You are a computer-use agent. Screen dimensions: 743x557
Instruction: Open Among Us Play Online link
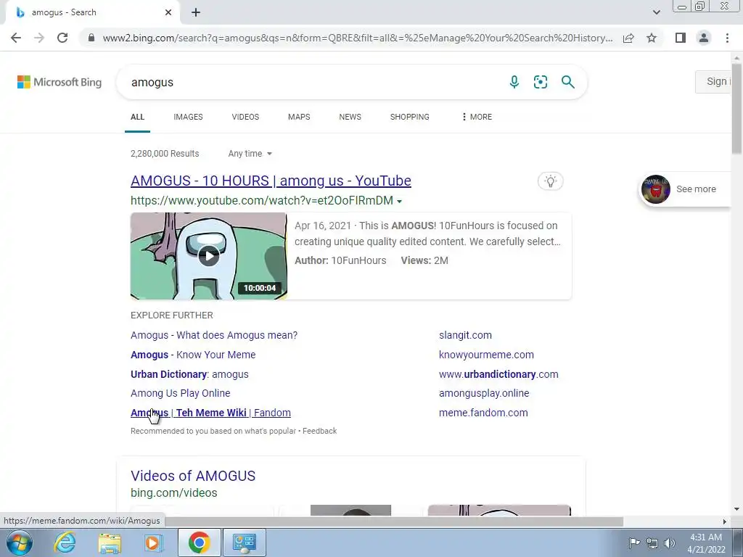[181, 393]
